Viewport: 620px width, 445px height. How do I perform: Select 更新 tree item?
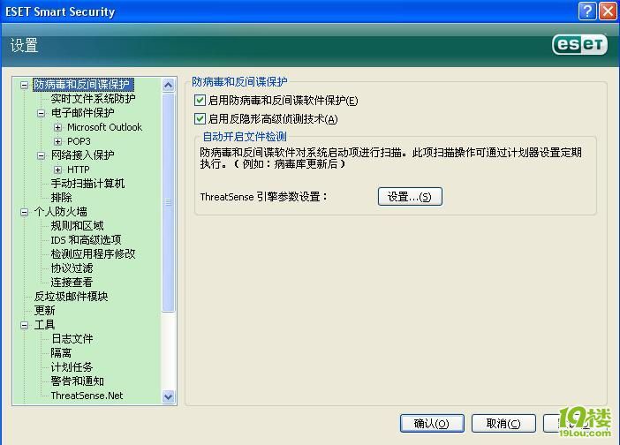tap(44, 310)
